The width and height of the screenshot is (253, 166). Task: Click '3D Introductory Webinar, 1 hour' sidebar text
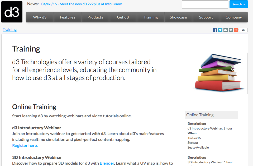coord(210,162)
